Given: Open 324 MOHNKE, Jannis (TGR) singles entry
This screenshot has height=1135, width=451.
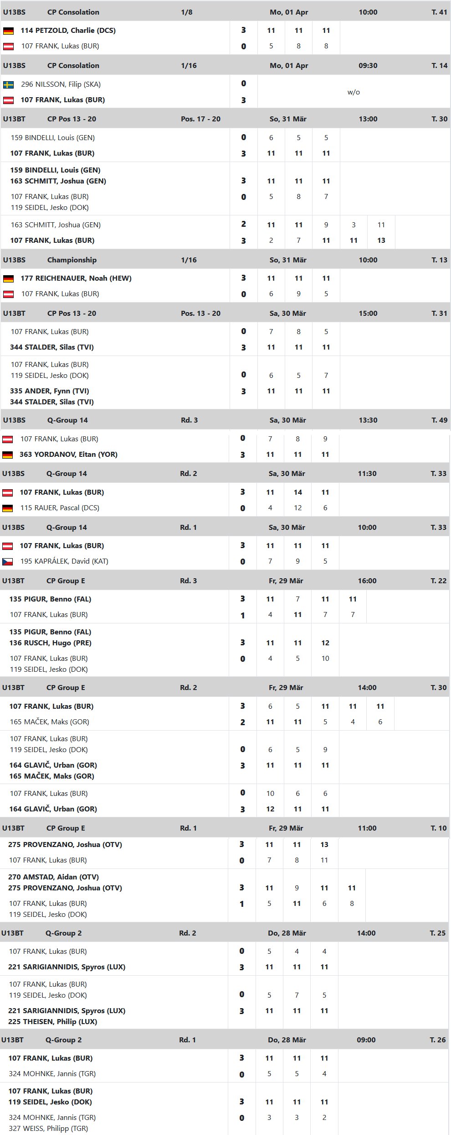Looking at the screenshot, I should pos(52,1073).
